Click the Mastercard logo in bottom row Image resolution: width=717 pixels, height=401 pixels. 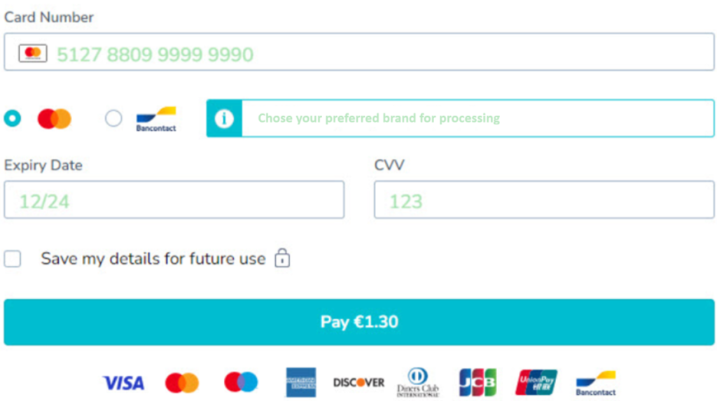182,383
